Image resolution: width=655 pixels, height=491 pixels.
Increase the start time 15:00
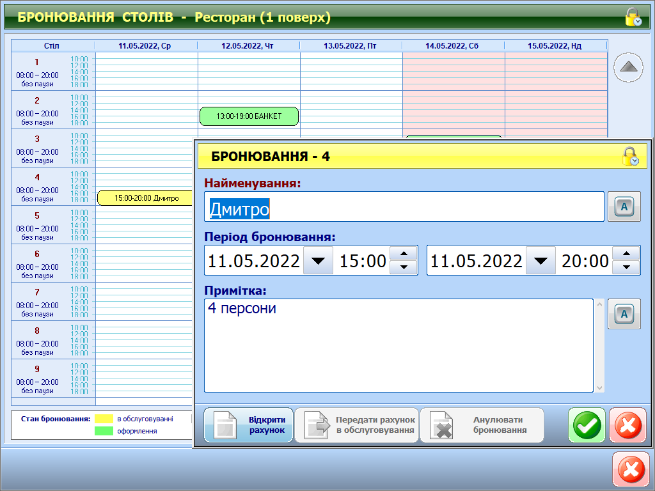404,254
